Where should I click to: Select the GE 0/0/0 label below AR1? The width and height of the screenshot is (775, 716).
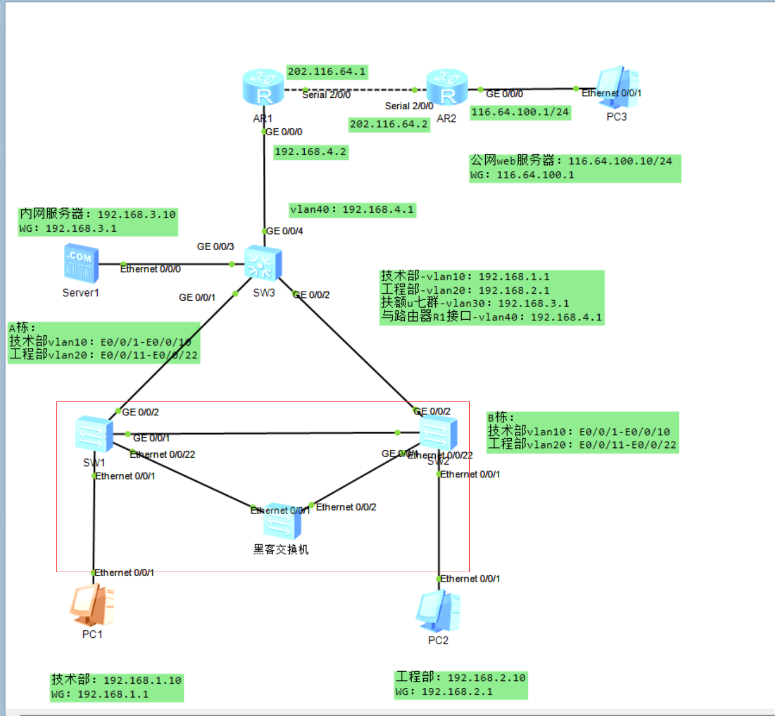pos(284,132)
